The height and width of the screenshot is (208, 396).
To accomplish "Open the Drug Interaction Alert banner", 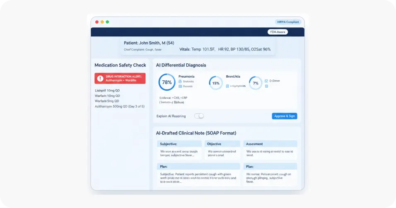I will click(x=120, y=79).
